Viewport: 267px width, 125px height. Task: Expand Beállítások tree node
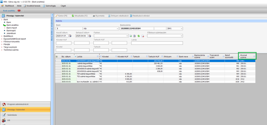2,36
